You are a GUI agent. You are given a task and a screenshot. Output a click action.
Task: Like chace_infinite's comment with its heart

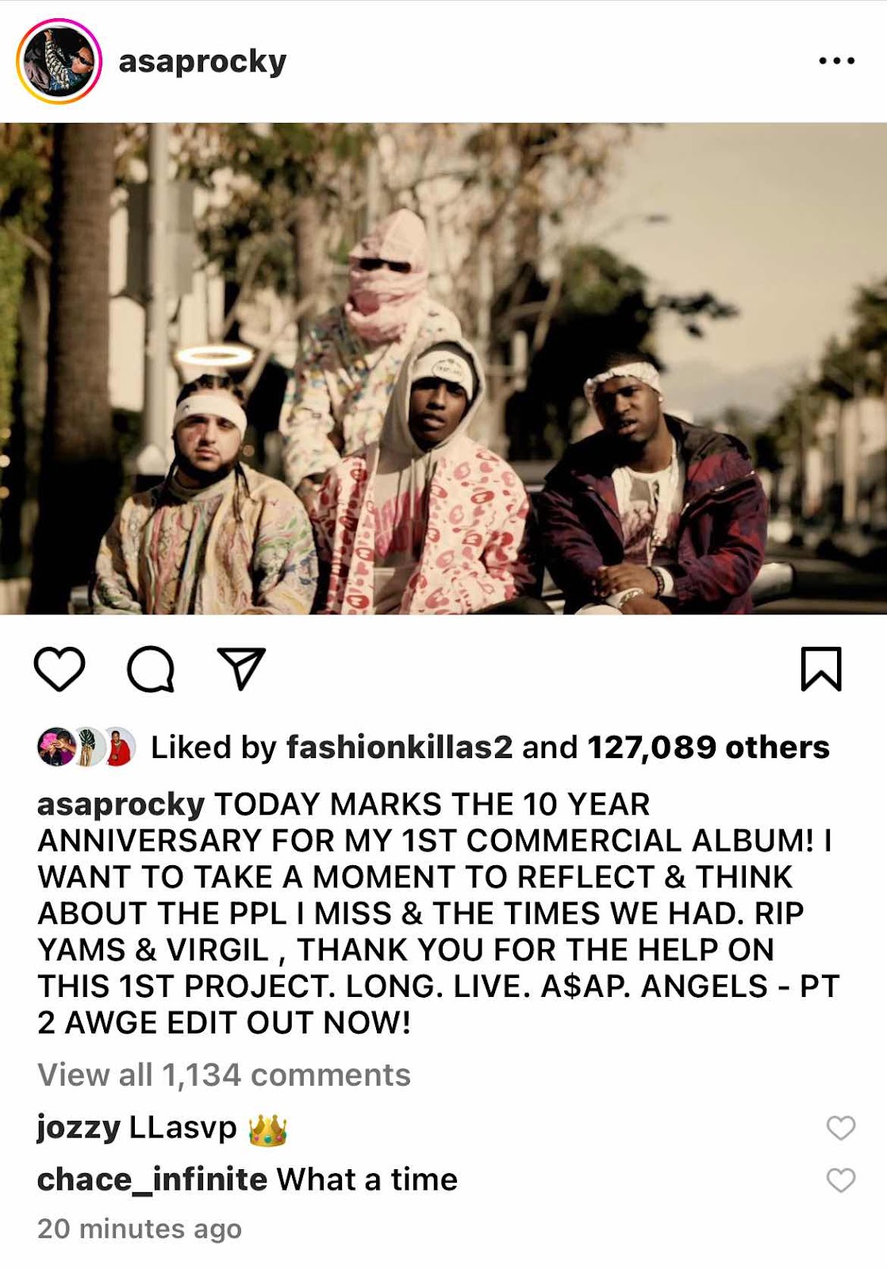point(841,1180)
